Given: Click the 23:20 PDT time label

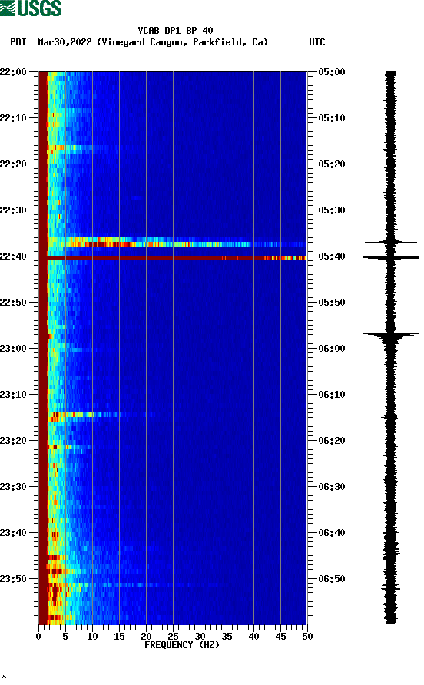Looking at the screenshot, I should click(x=13, y=440).
